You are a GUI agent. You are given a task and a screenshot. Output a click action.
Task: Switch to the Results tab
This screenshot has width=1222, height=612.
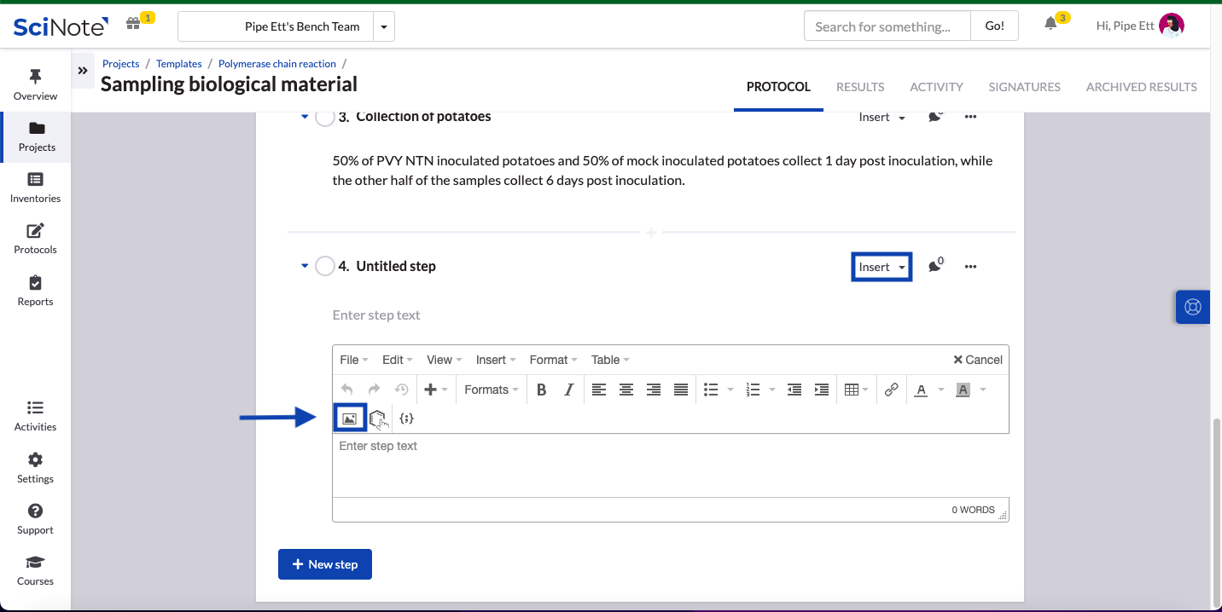click(859, 87)
